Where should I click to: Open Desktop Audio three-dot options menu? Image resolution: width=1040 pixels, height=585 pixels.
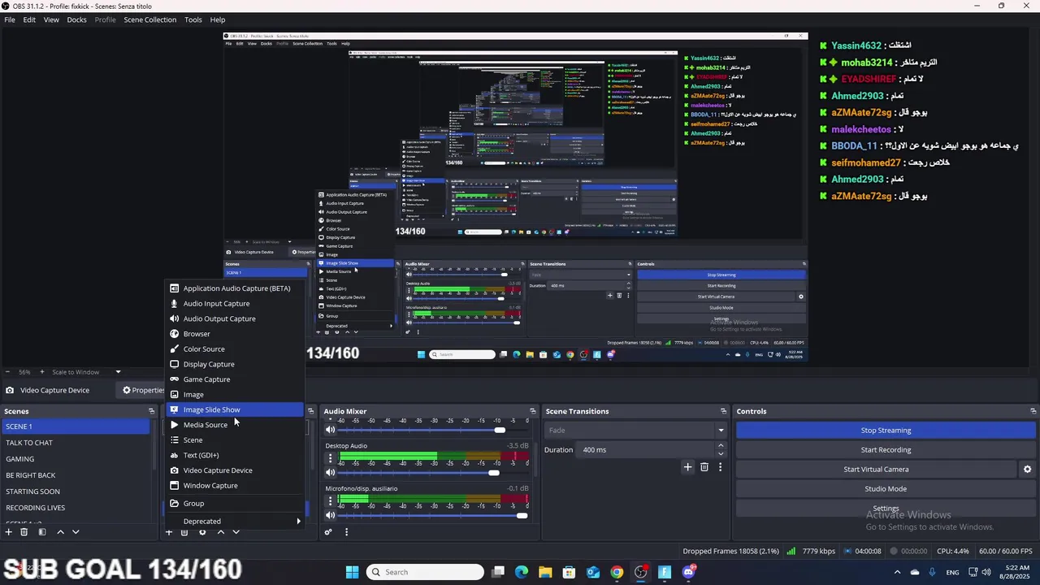[x=330, y=457]
